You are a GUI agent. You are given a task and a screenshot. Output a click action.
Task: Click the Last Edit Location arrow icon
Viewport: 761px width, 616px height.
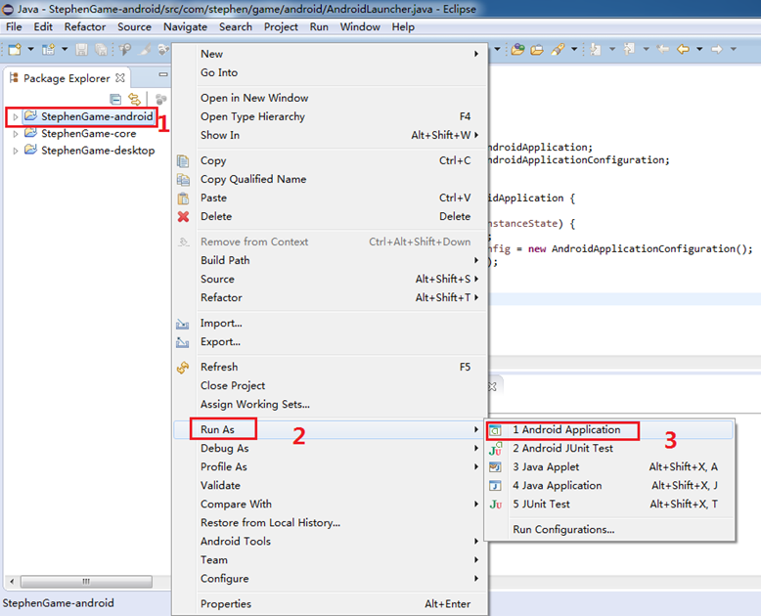pos(662,49)
